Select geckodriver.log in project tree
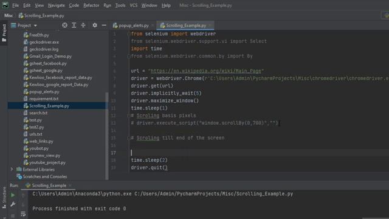The image size is (389, 219). [x=44, y=49]
